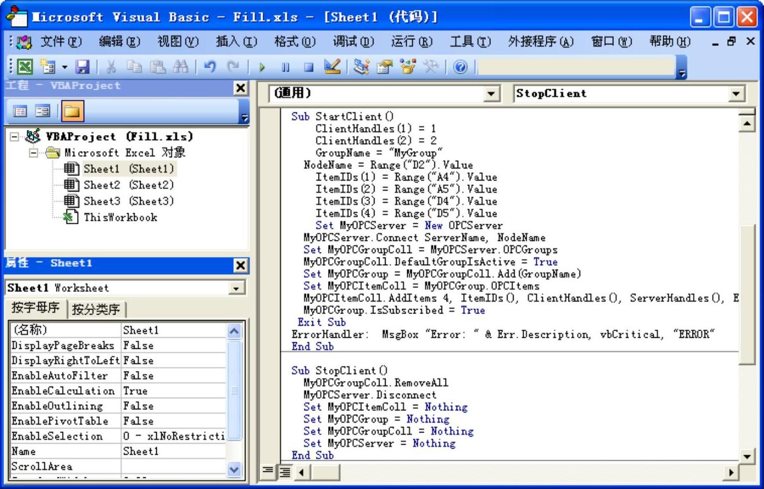Viewport: 764px width, 489px height.
Task: Click the View Object icon in project panel
Action: (x=43, y=111)
